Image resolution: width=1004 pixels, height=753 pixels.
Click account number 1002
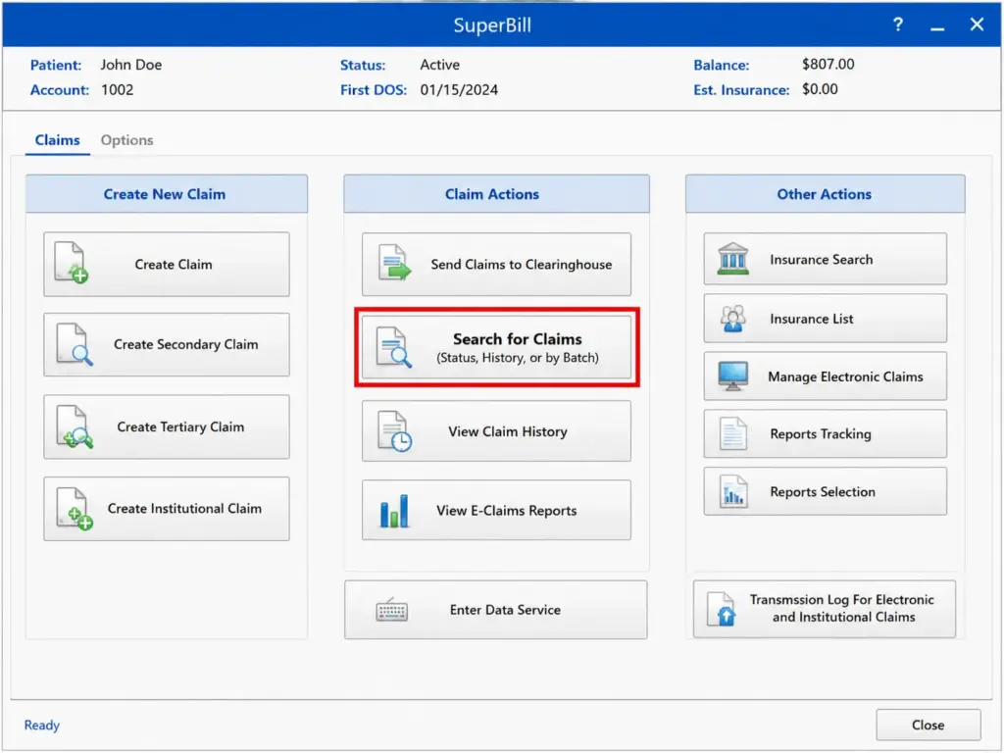118,89
